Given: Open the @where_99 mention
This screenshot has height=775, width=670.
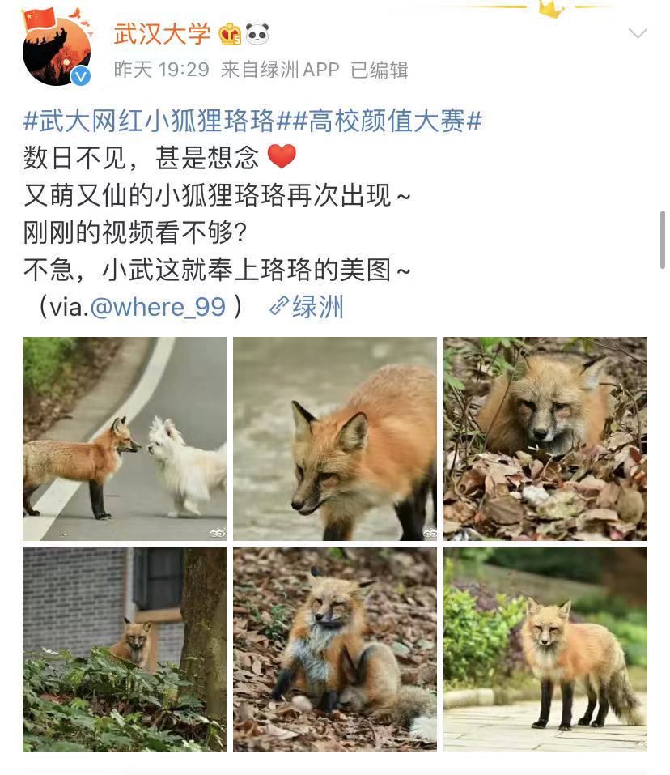Looking at the screenshot, I should pos(158,307).
